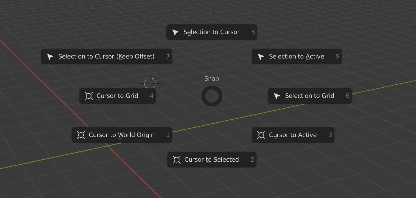Select Selection to Cursor (Keep Offset) option
This screenshot has width=416, height=198.
click(x=106, y=57)
